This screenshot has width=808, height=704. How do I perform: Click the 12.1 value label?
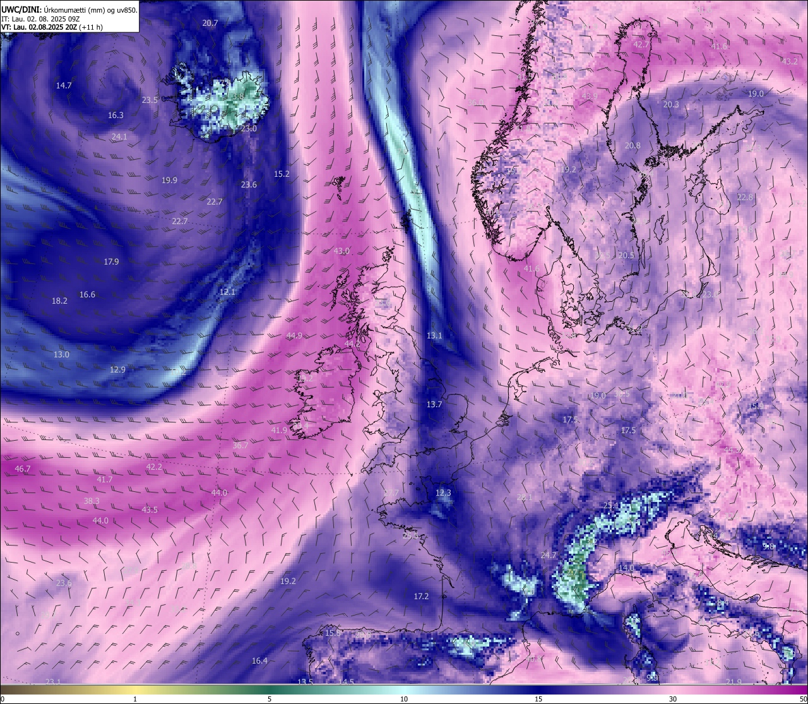pyautogui.click(x=227, y=292)
